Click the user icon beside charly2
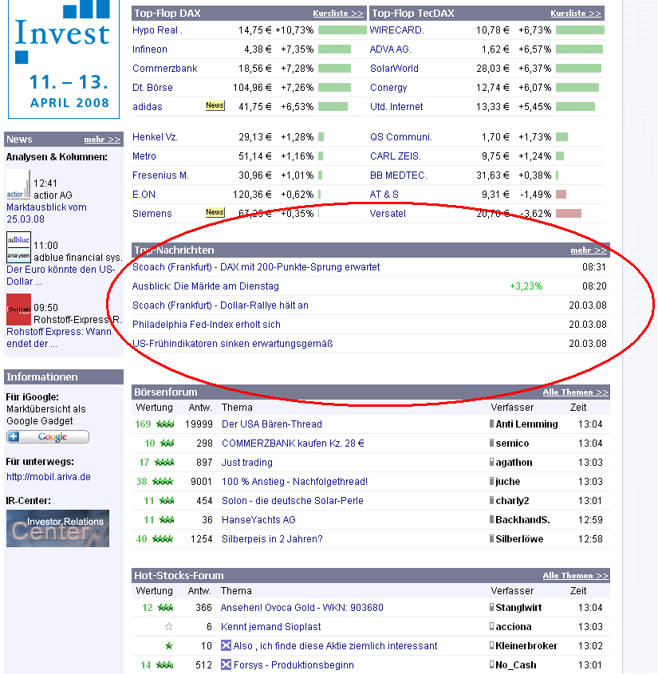 pyautogui.click(x=491, y=500)
